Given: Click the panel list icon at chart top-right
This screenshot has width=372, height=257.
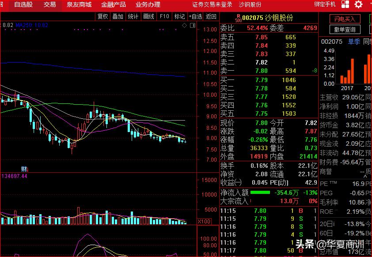Looking at the screenshot, I should pos(193,26).
